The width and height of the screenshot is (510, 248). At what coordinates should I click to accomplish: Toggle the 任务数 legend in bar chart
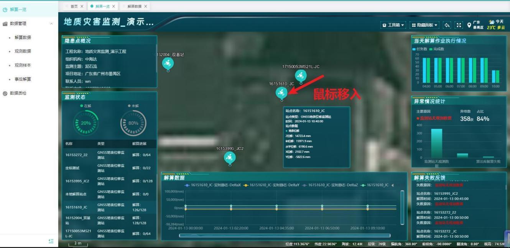click(x=420, y=49)
